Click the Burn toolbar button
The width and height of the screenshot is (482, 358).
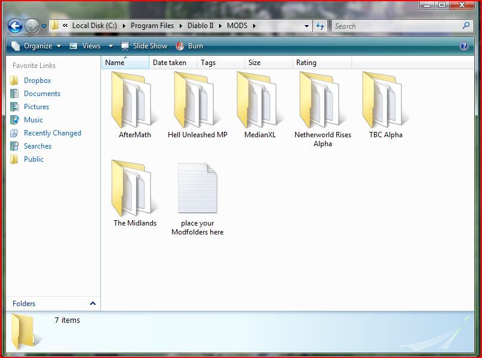(189, 46)
